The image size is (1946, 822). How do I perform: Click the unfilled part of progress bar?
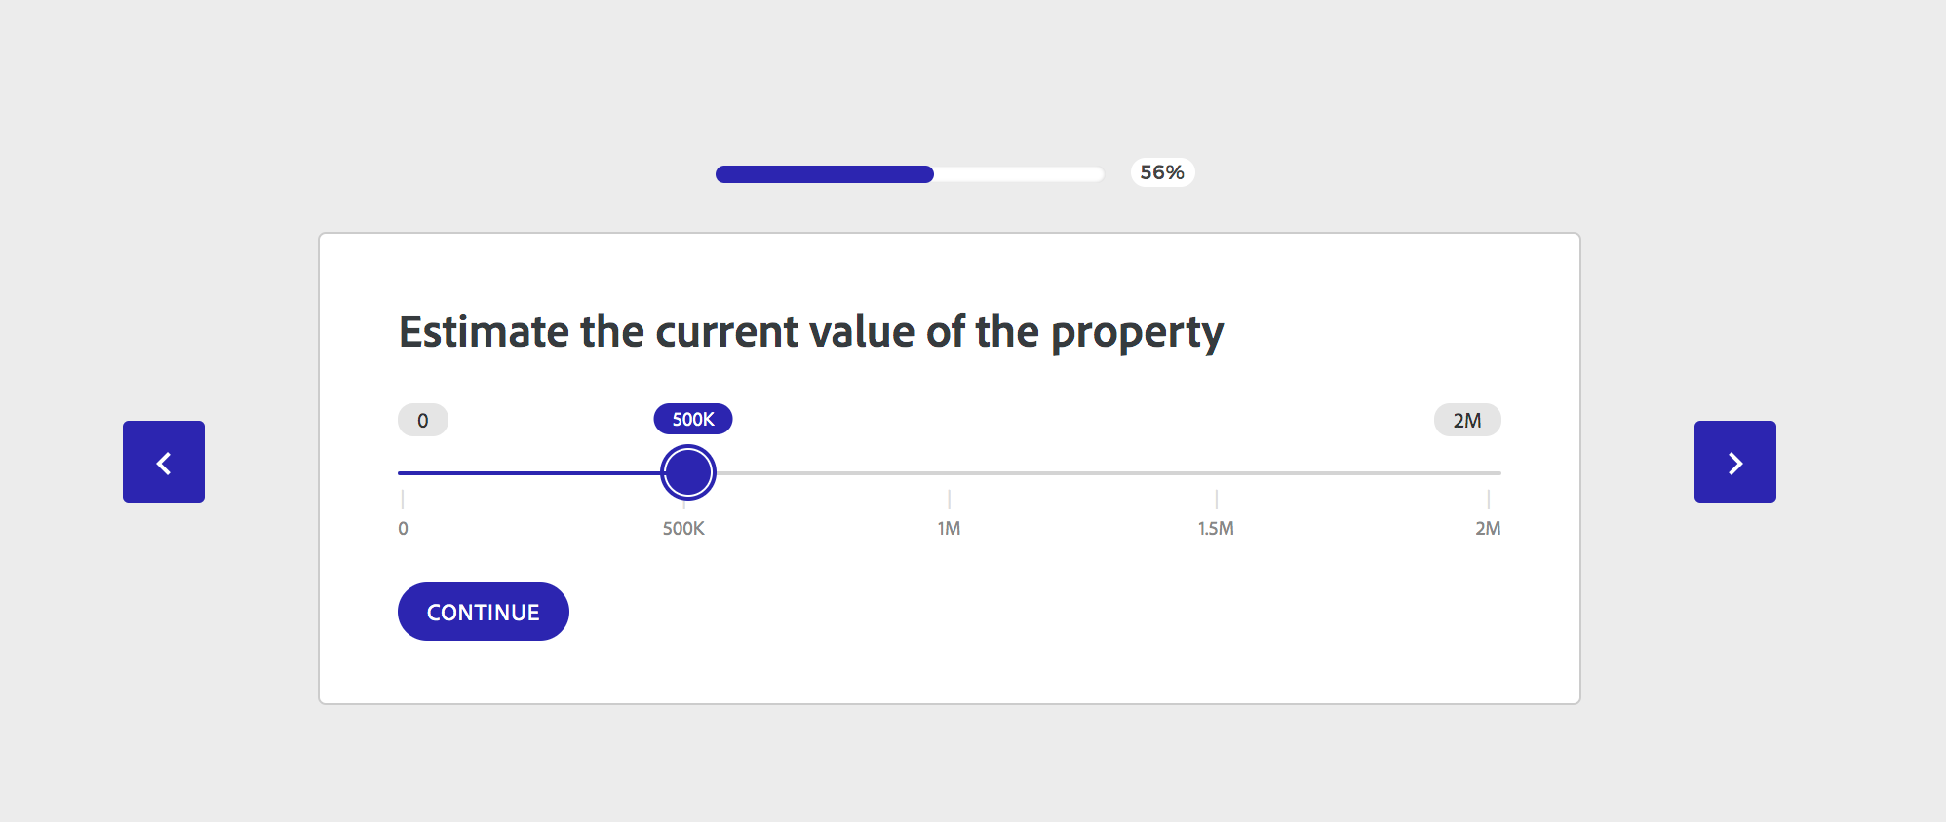pos(1019,174)
